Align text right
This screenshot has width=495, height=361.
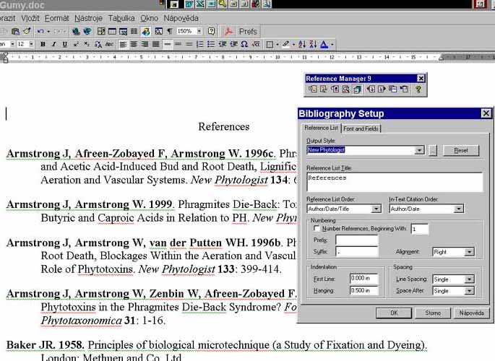pos(145,44)
